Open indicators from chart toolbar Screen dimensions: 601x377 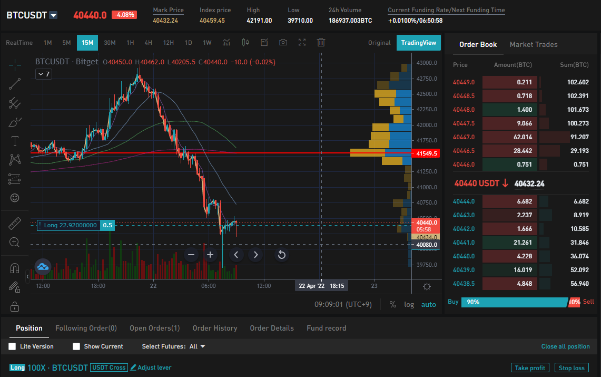pyautogui.click(x=226, y=43)
